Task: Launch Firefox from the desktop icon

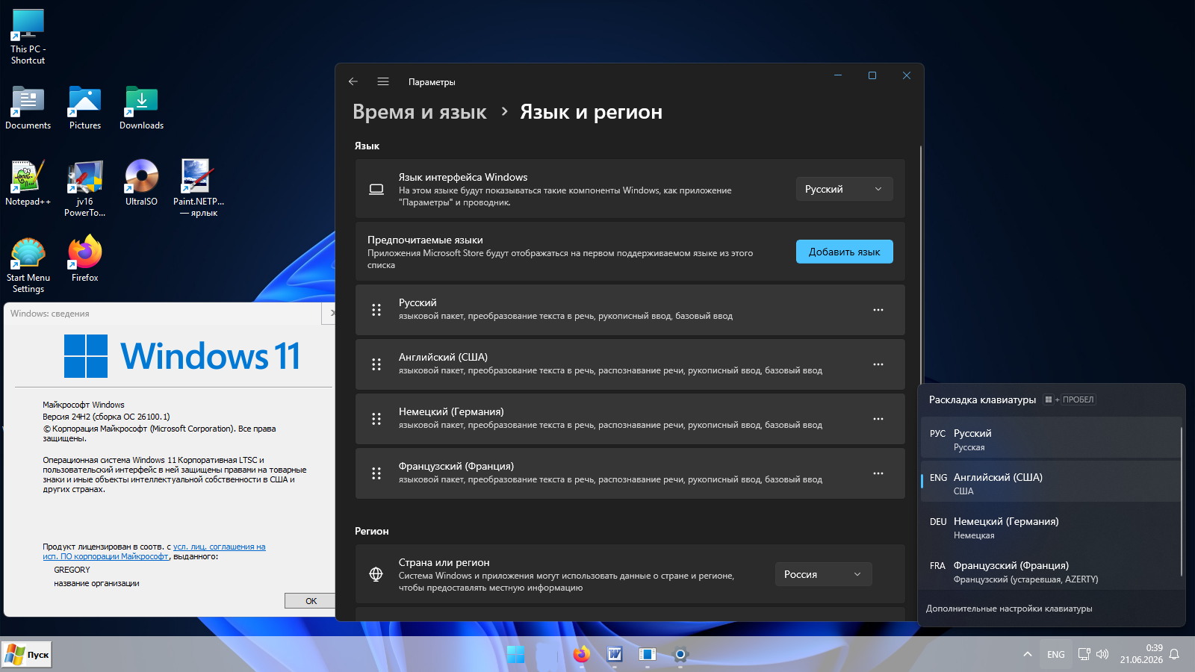Action: 84,258
